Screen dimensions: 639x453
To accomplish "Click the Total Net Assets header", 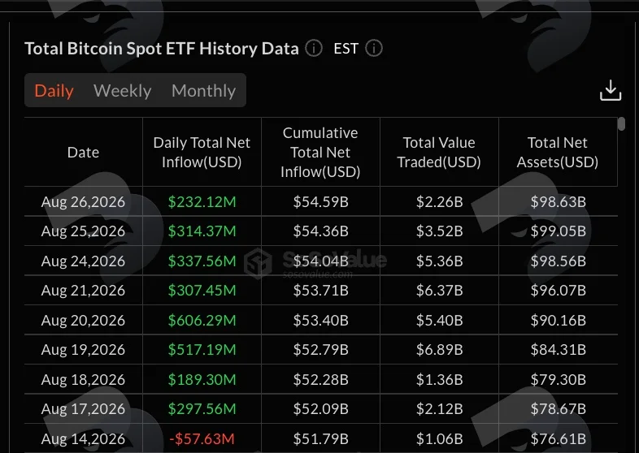I will coord(558,153).
